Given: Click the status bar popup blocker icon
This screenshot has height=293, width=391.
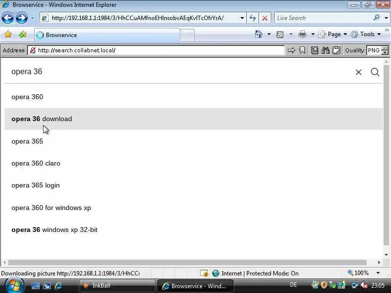Looking at the screenshot, I should pos(204,273).
